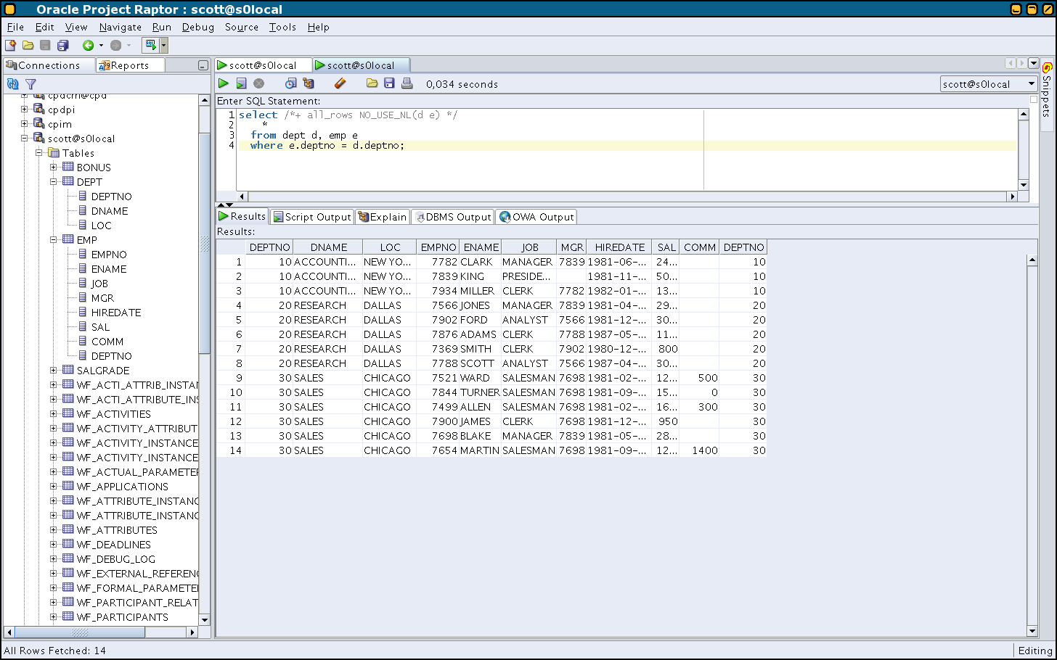Collapse the EMP table node
This screenshot has height=660, width=1057.
coord(54,239)
